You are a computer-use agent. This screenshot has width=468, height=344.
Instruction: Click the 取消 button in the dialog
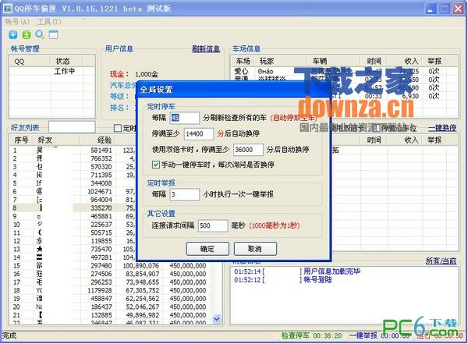tap(255, 248)
